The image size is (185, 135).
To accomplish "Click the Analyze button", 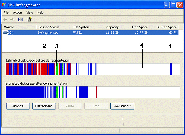I will coord(18,106).
